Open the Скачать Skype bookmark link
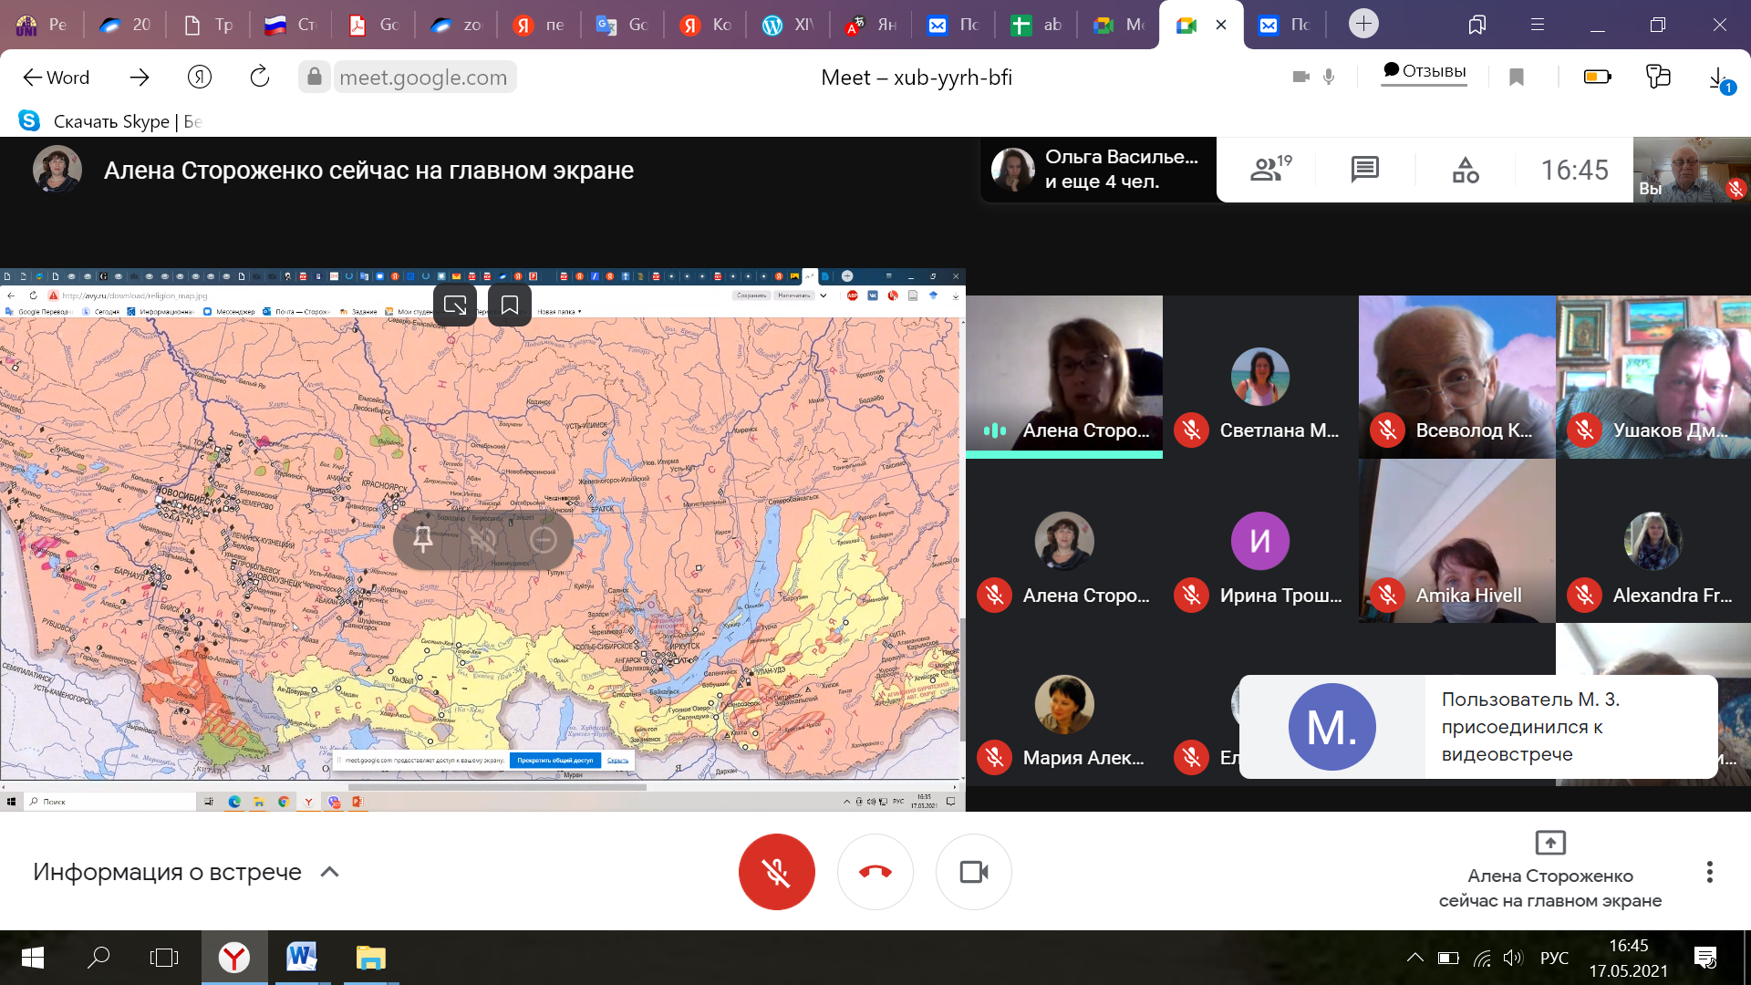 tap(111, 121)
